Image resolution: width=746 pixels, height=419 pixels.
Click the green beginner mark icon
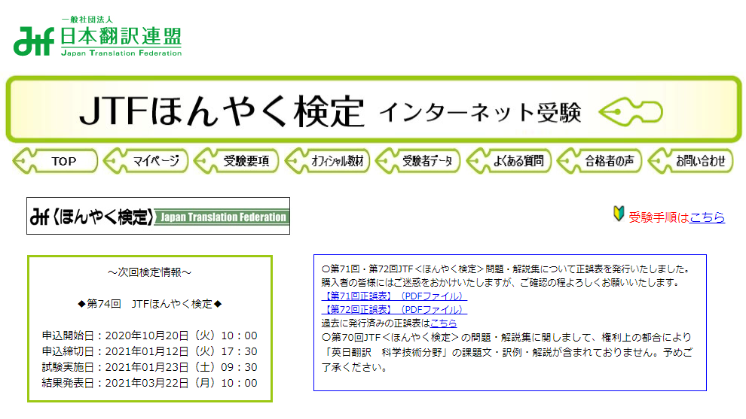(x=619, y=214)
